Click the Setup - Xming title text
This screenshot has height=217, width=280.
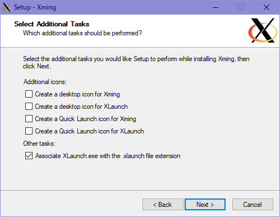coord(35,7)
